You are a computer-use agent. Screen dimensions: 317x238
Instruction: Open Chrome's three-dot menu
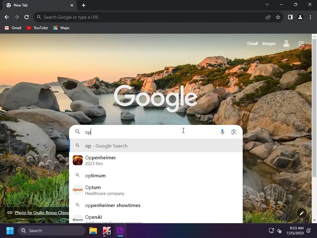coord(310,17)
